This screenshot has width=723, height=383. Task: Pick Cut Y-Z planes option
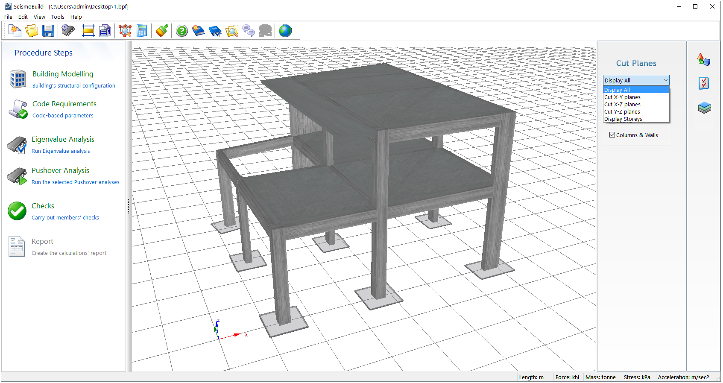[x=622, y=112]
